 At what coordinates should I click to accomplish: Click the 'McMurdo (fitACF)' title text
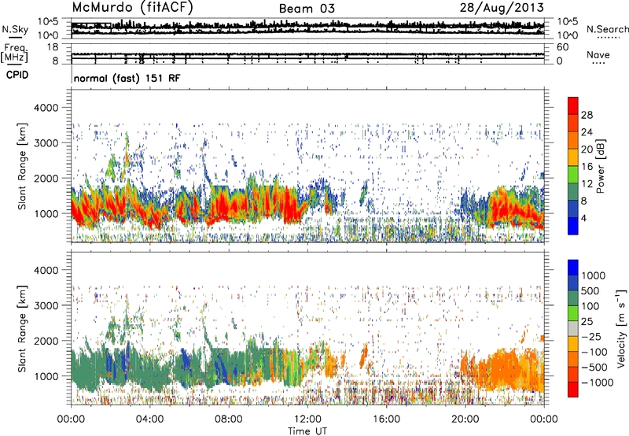pos(132,8)
